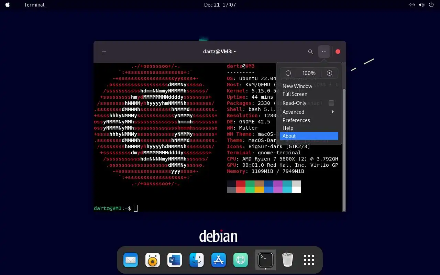Click the red close button of terminal
Viewport: 440px width, 275px height.
(338, 52)
